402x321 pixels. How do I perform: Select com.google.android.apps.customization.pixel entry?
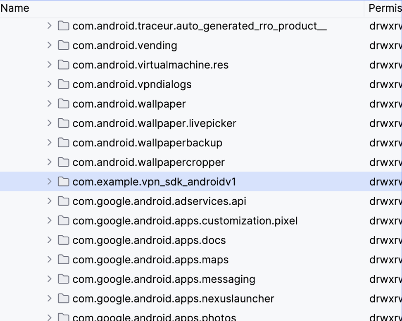pyautogui.click(x=185, y=221)
